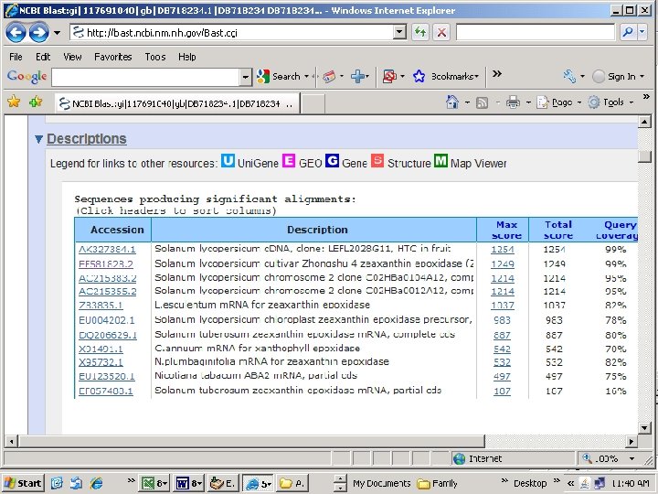
Task: Open the View menu
Action: tap(72, 57)
